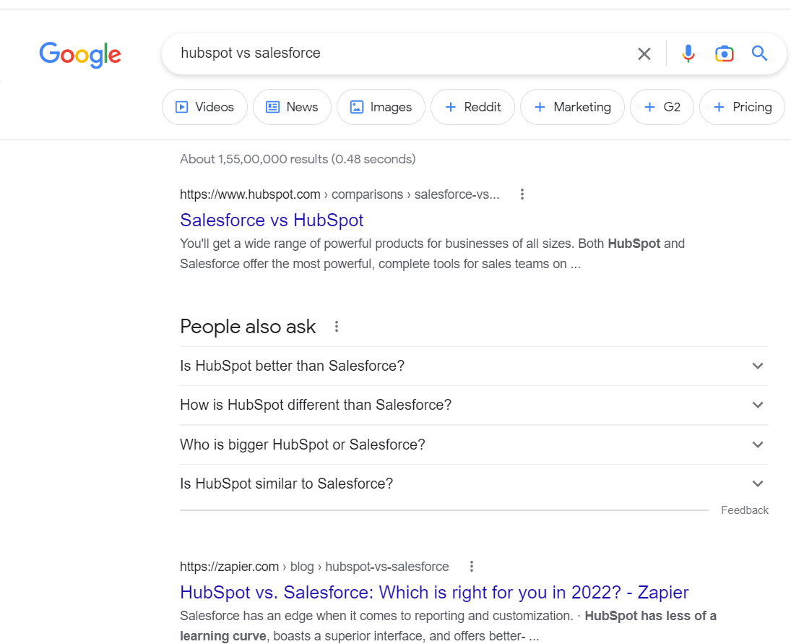This screenshot has width=791, height=644.
Task: Open the 'Salesforce vs HubSpot' result link
Action: pyautogui.click(x=271, y=220)
